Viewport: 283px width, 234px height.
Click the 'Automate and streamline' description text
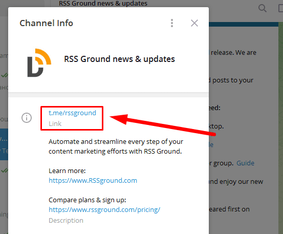tap(116, 146)
